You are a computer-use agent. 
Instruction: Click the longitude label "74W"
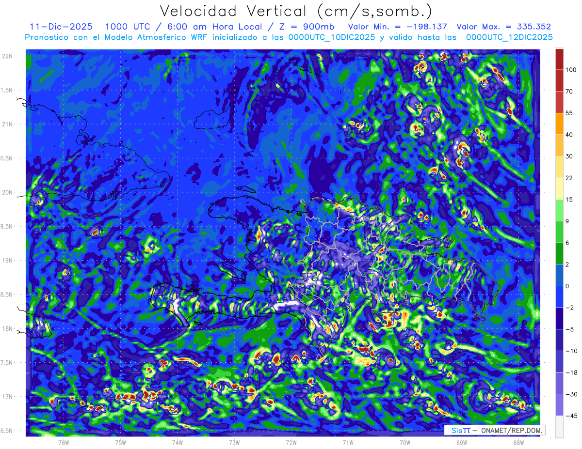coord(177,443)
